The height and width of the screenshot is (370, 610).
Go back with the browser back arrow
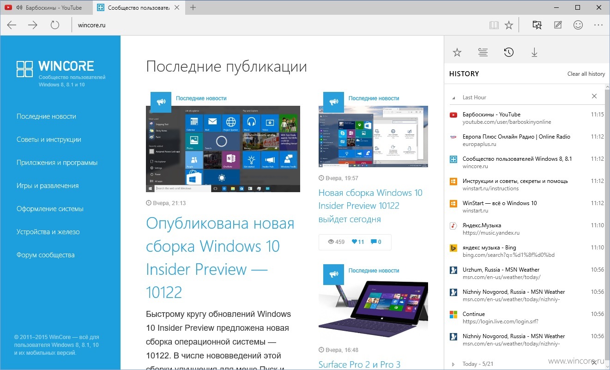click(12, 25)
